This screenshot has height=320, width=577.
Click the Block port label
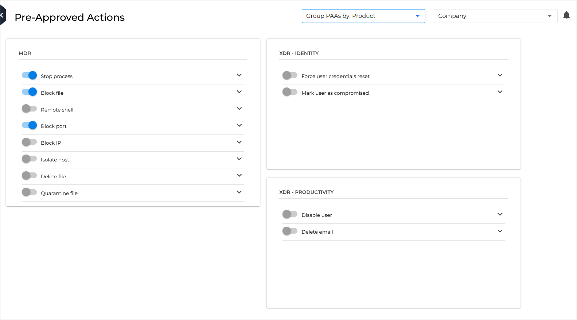click(x=54, y=126)
